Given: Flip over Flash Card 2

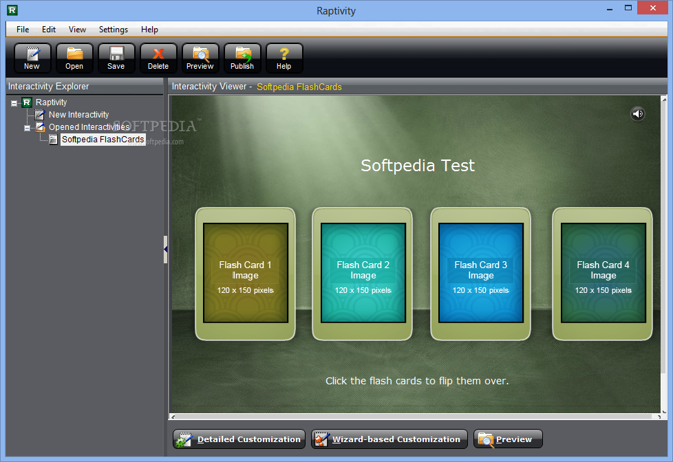Looking at the screenshot, I should pos(363,273).
